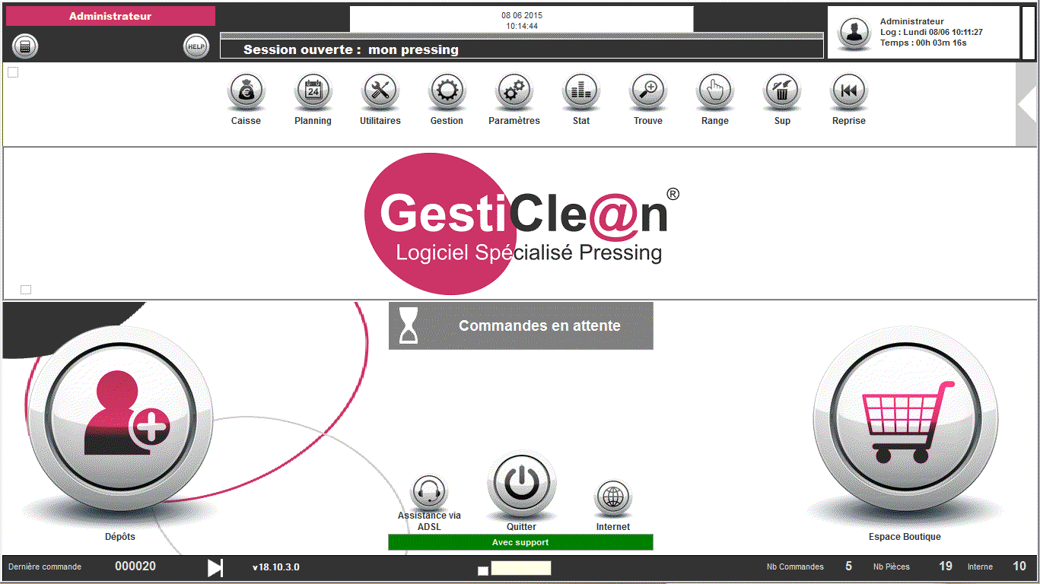Open Paramètres settings icon
The image size is (1040, 584).
(514, 92)
